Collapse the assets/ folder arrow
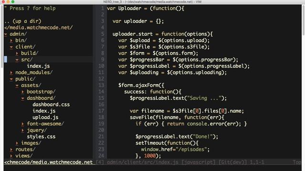 tap(17, 85)
